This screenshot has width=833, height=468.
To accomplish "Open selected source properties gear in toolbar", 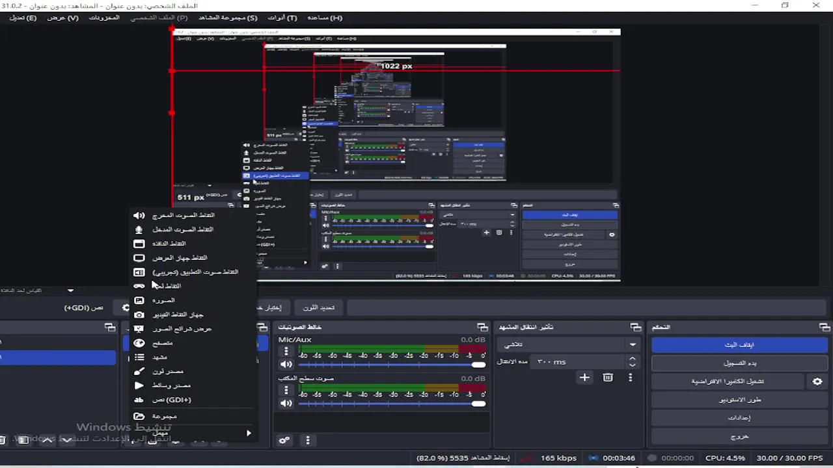I will pyautogui.click(x=126, y=307).
